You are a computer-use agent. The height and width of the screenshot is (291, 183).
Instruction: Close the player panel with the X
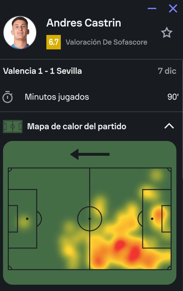173,8
